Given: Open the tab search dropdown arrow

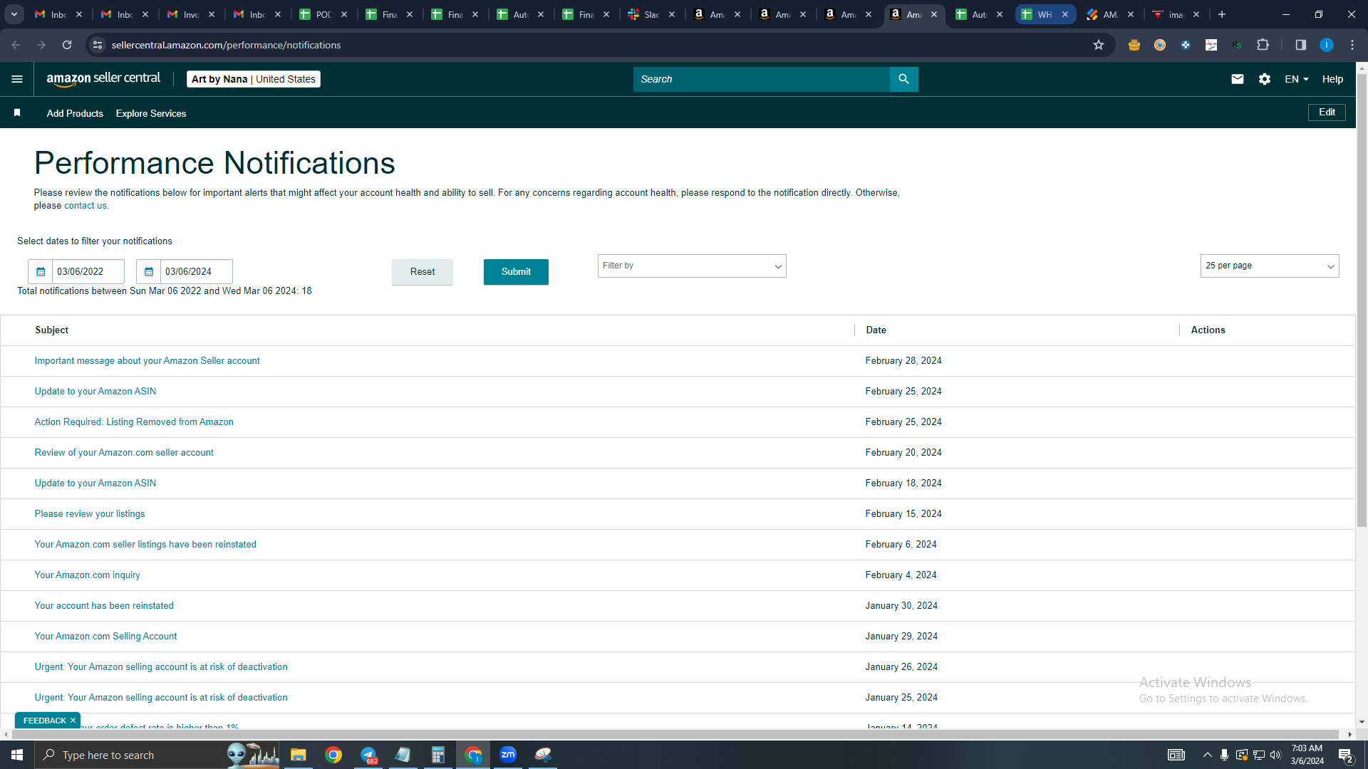Looking at the screenshot, I should point(14,14).
